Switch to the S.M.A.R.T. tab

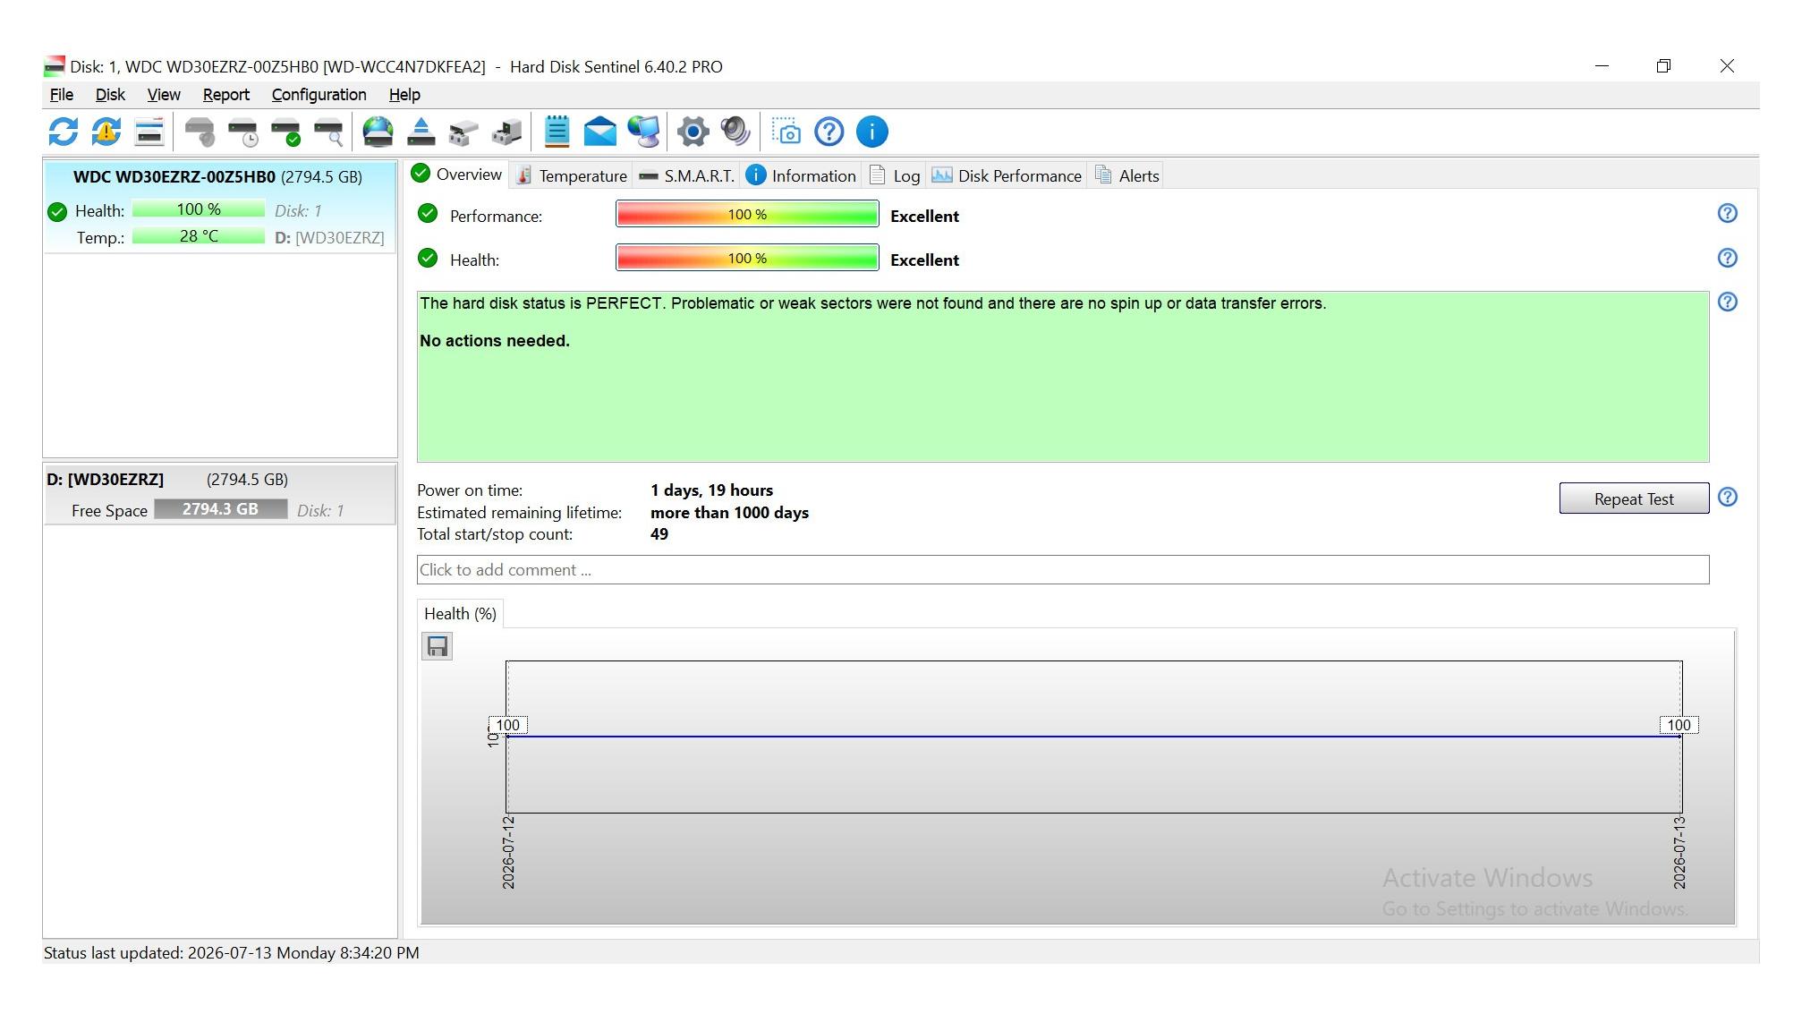pos(687,175)
